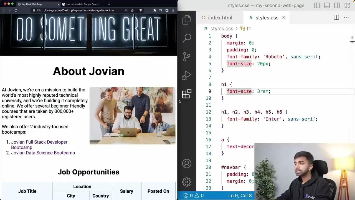Click the Job Title table header
This screenshot has height=200, width=355.
(x=27, y=191)
